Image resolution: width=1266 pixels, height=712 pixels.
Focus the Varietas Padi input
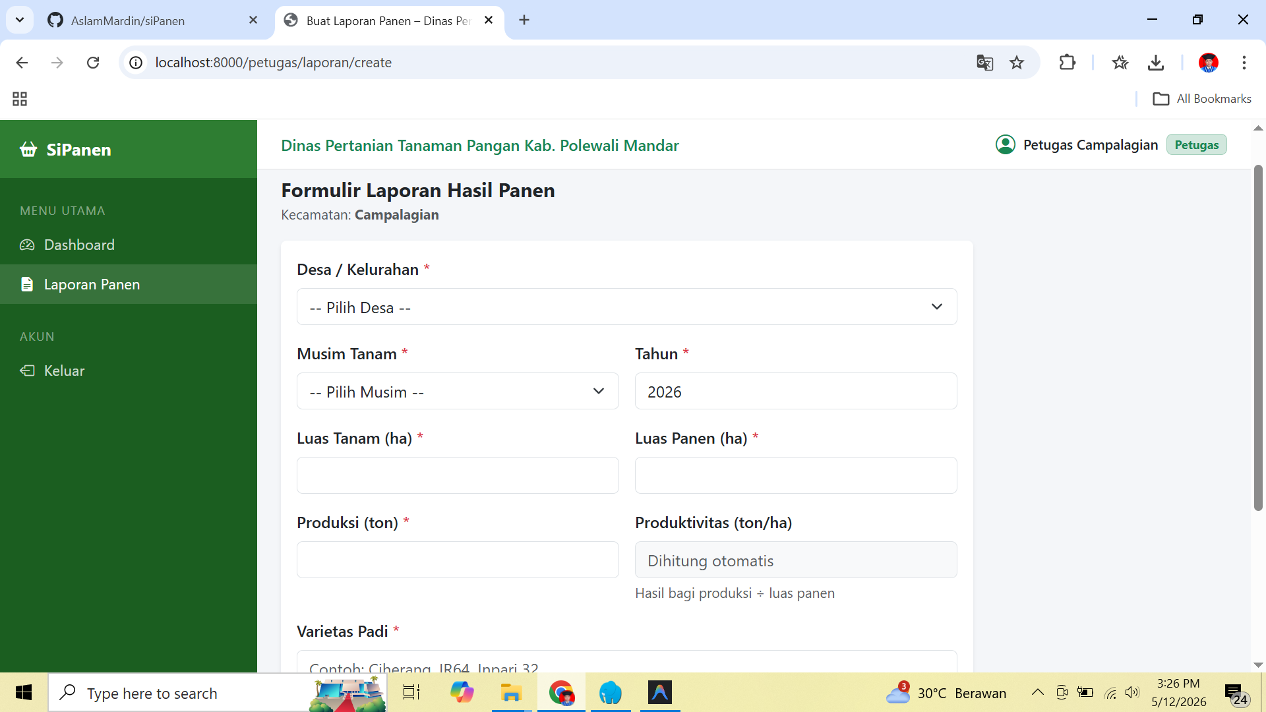click(626, 662)
